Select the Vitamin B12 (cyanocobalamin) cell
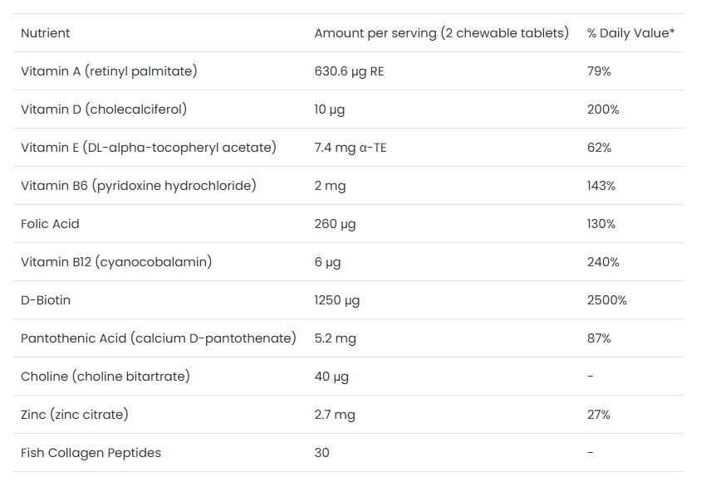Viewport: 706px width, 501px height. click(116, 262)
